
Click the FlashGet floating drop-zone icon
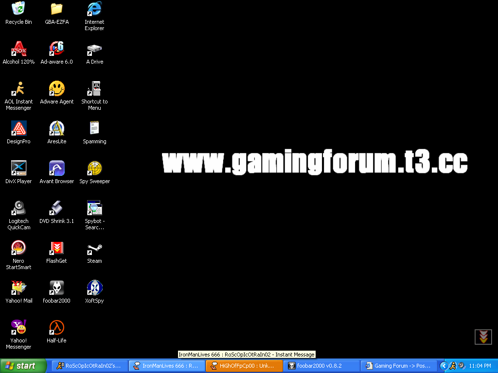[483, 337]
